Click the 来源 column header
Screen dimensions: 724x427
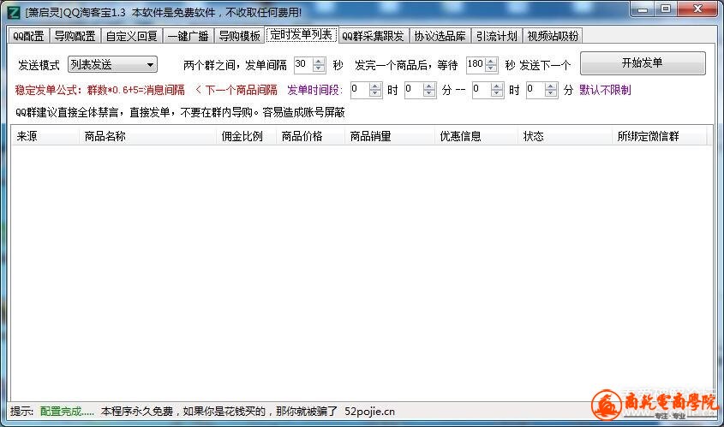click(x=45, y=137)
